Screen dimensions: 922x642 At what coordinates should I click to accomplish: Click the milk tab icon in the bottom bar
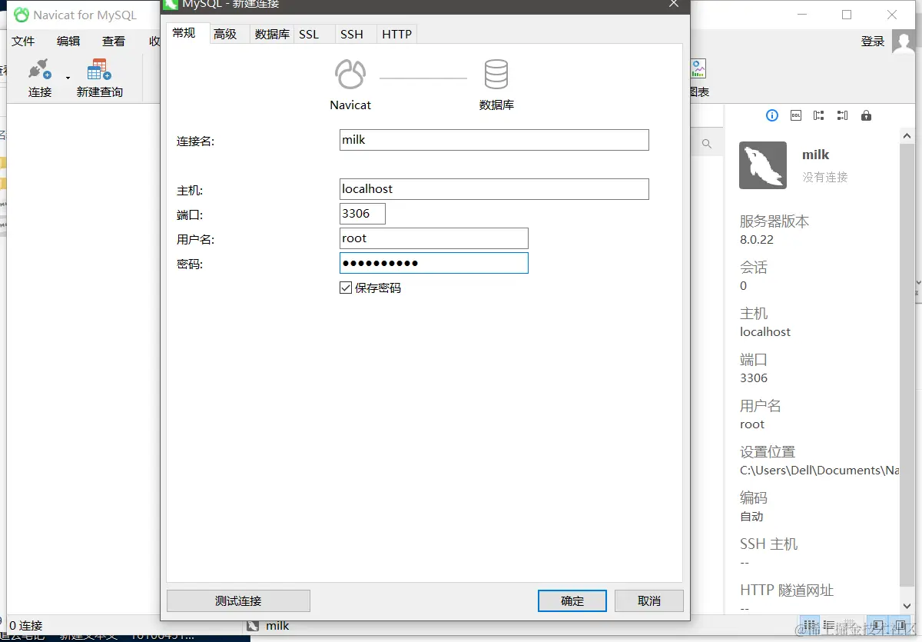click(x=253, y=626)
